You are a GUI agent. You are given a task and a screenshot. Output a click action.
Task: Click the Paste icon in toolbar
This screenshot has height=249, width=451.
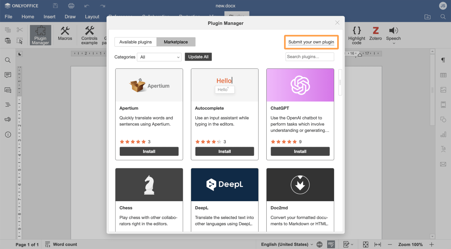click(x=8, y=41)
